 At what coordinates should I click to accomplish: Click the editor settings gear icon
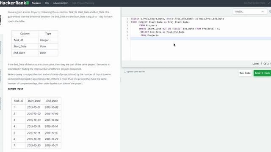click(270, 11)
